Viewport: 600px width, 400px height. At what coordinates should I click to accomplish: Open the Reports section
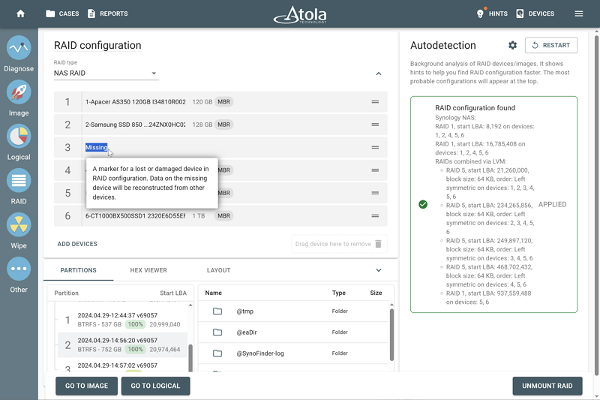[107, 14]
